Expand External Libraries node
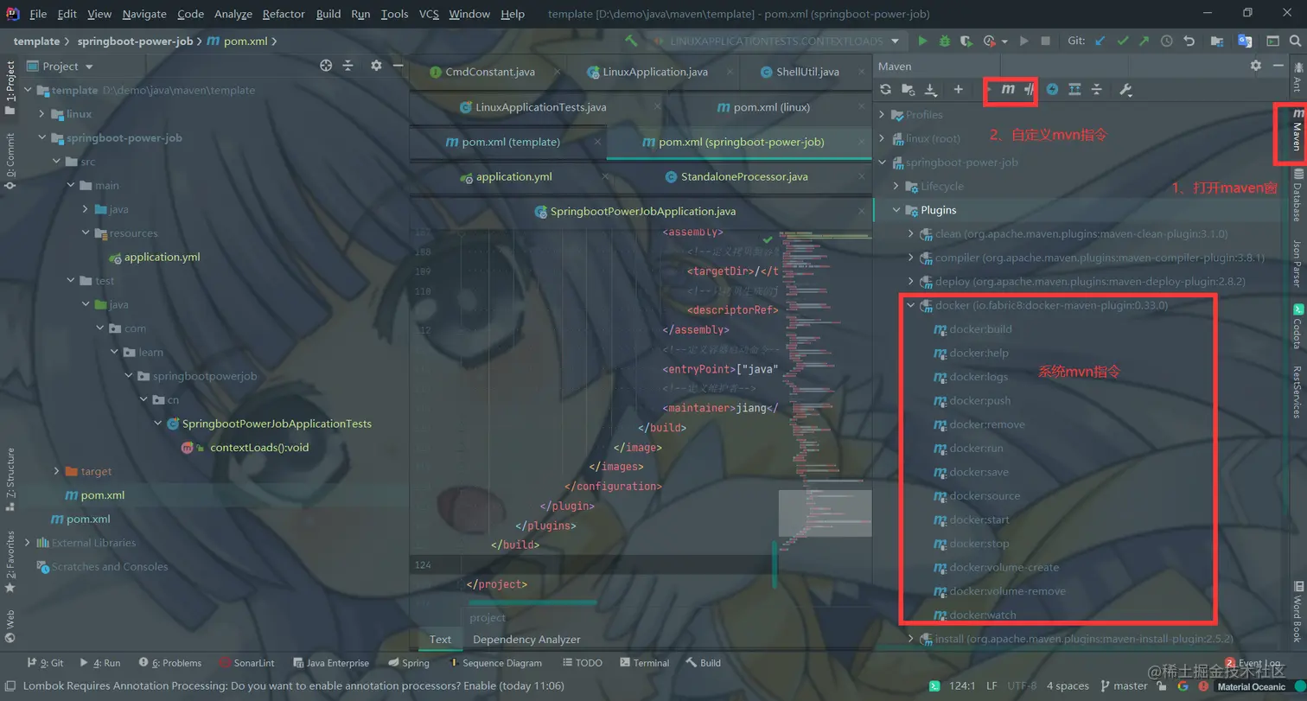 29,543
